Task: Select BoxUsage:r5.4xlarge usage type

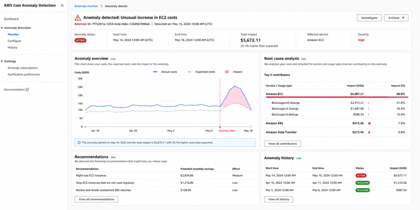Action: (x=285, y=115)
